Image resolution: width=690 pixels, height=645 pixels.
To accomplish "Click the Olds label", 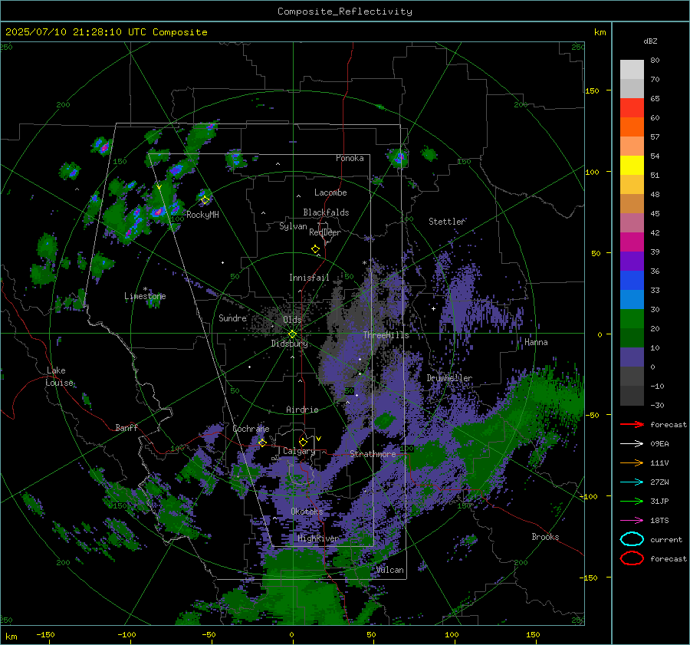I will coord(292,320).
